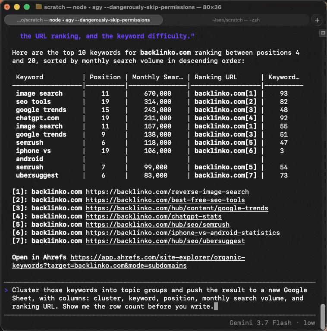Open a new terminal tab with plus button
327x331 pixels.
point(317,20)
